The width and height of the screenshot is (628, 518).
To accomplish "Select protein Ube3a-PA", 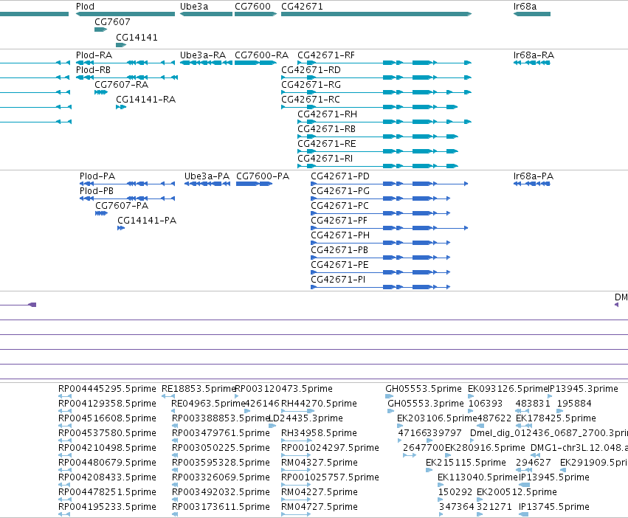I will (207, 176).
